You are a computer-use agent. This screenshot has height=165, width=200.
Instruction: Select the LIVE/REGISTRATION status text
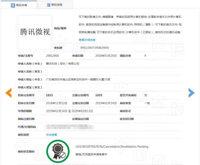pos(112,147)
